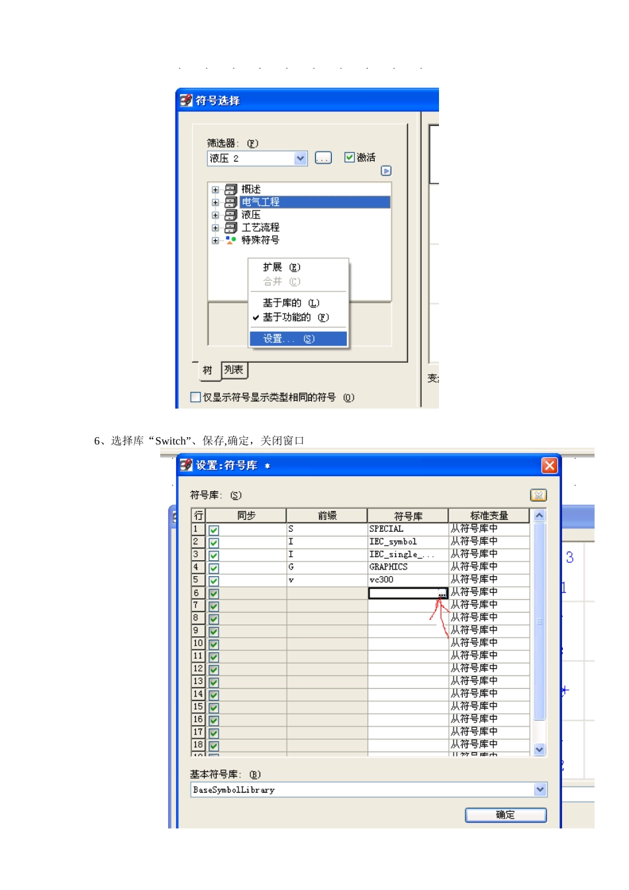Open the 基本符号库 BaseSymbolLibrary dropdown

[x=540, y=789]
